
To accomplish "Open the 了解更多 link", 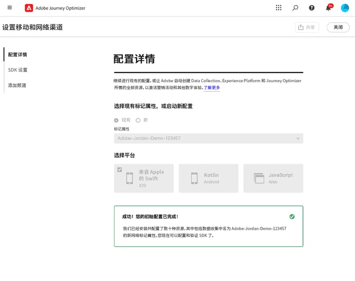I will (212, 87).
